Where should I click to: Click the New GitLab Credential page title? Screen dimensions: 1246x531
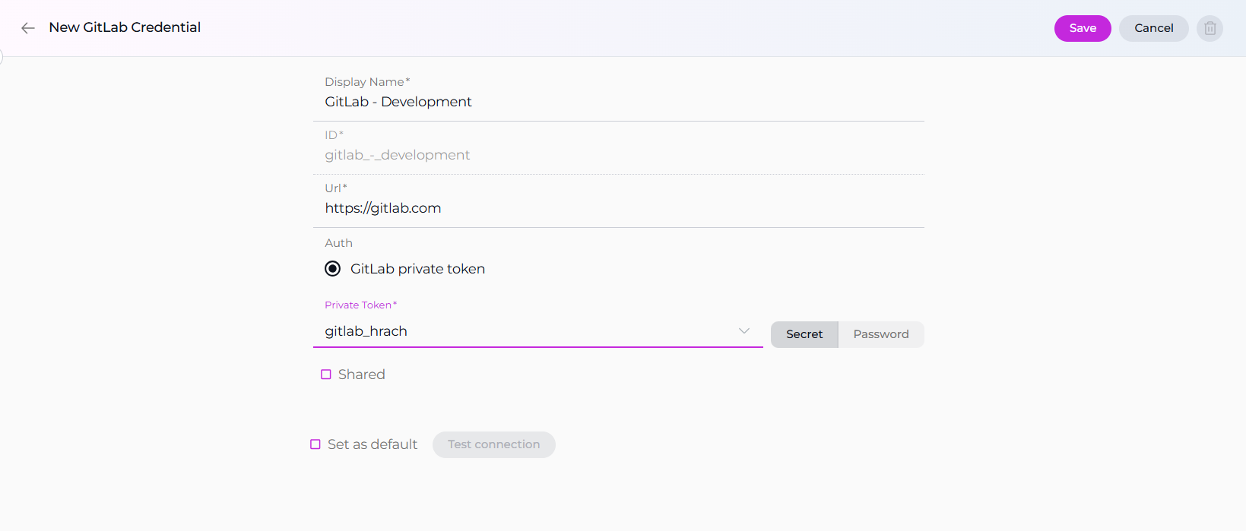pyautogui.click(x=125, y=27)
